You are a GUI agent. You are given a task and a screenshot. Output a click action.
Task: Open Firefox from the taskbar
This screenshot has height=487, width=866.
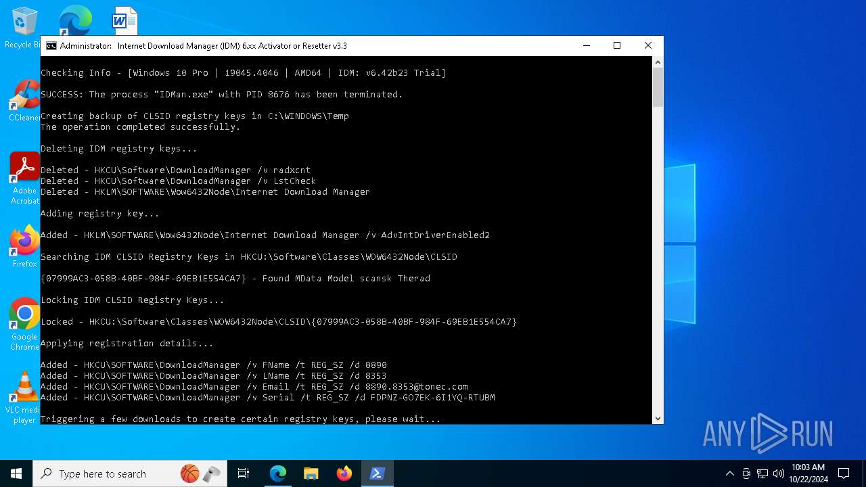[344, 473]
